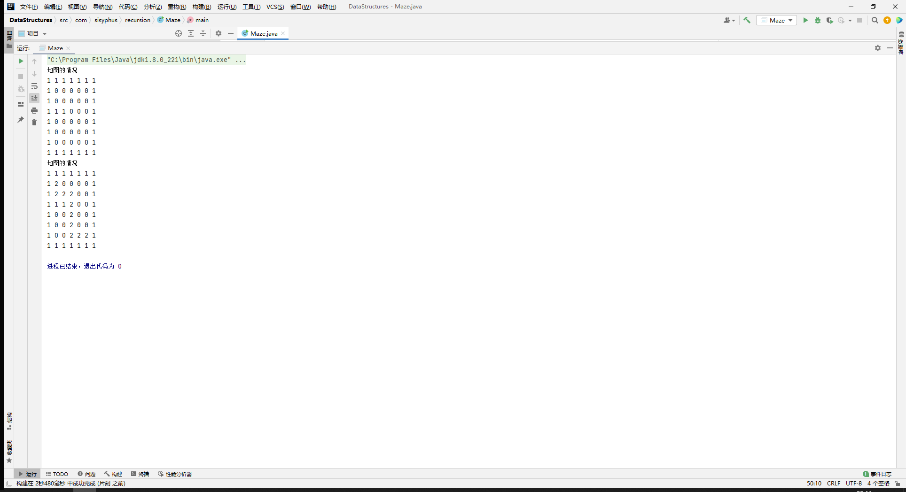The image size is (906, 492).
Task: Click the run panel Stop square button
Action: [21, 77]
